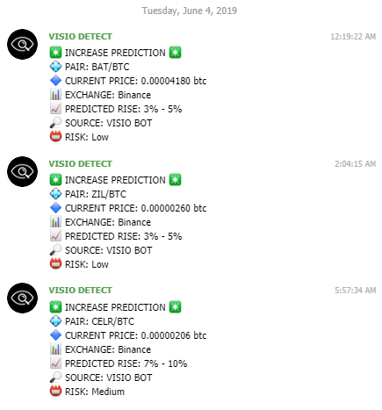Screen dimensions: 382x410
Task: Open VISIO DETECT sender name at 2:04:15 AM
Action: (80, 164)
